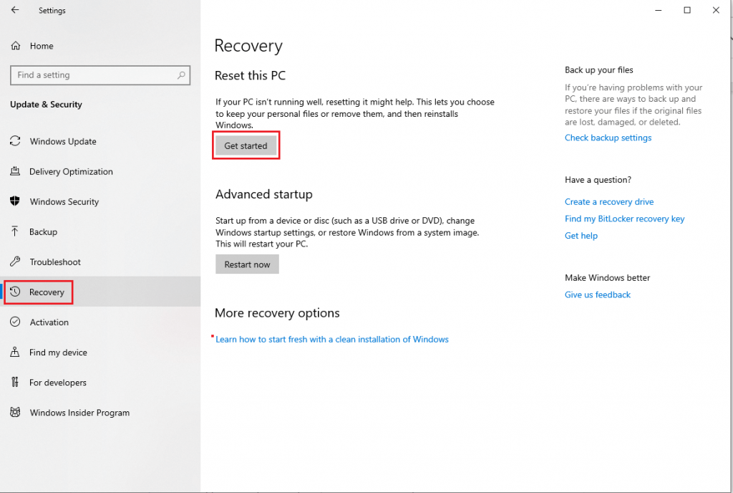
Task: Open Find my device settings
Action: point(58,353)
